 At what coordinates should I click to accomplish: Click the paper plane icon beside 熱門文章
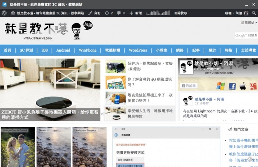coord(230,129)
